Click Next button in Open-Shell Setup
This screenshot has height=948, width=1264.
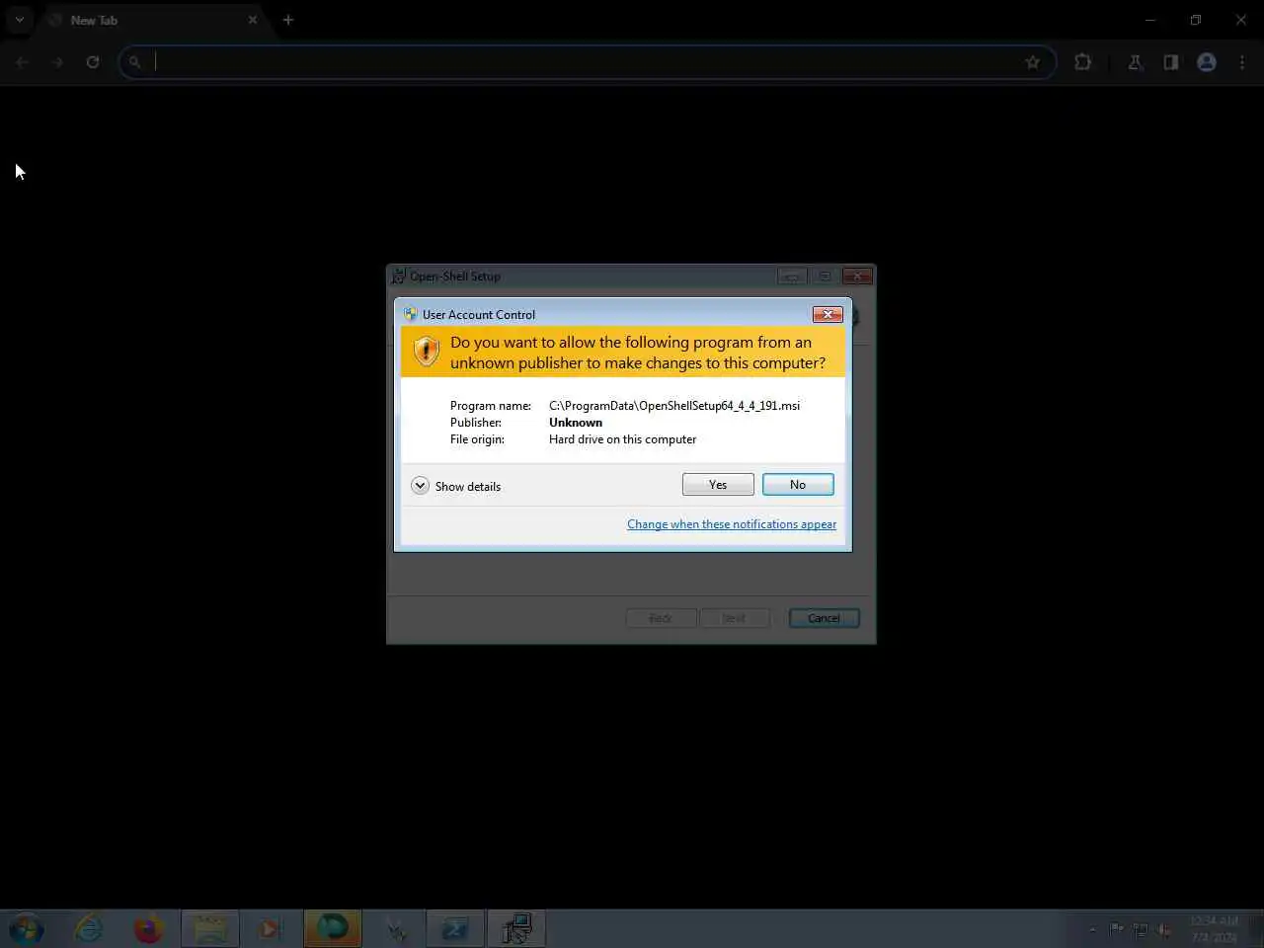(x=734, y=618)
